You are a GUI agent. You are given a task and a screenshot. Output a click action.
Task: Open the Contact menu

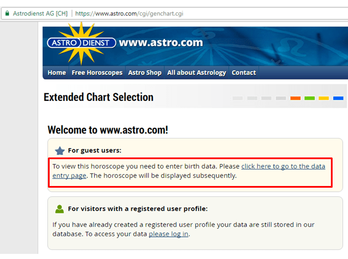click(244, 72)
